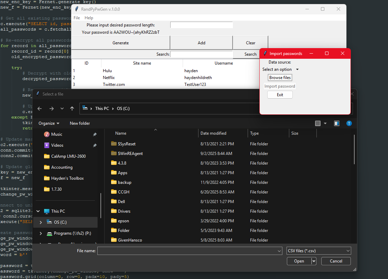Click Exit in Import passwords window
The height and width of the screenshot is (279, 388).
280,94
